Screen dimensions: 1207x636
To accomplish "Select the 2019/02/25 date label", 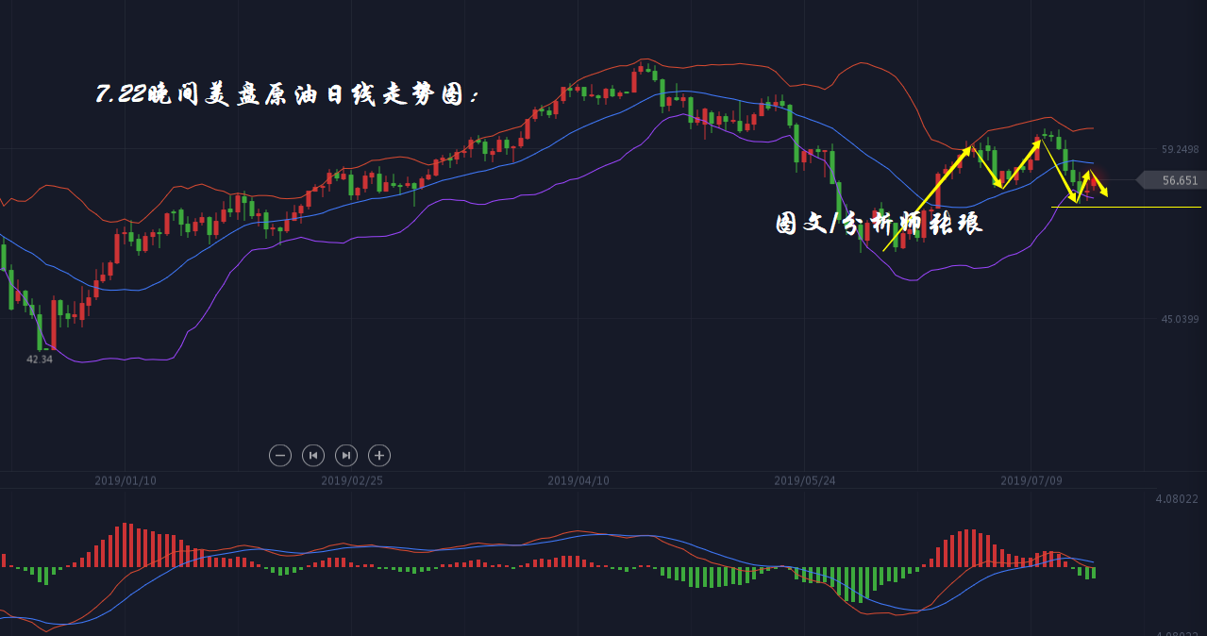I will (352, 480).
